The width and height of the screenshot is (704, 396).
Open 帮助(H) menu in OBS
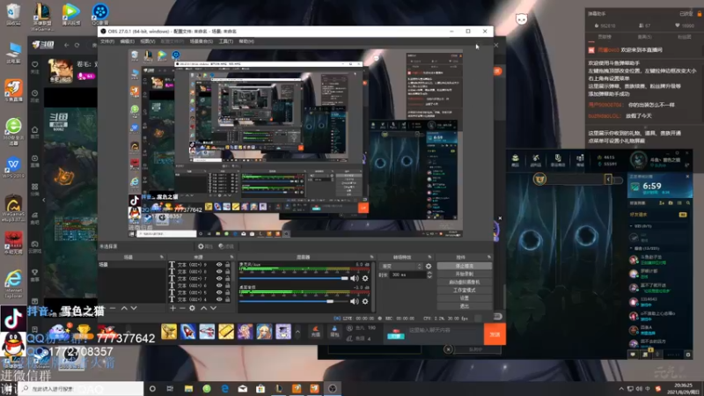(x=246, y=41)
